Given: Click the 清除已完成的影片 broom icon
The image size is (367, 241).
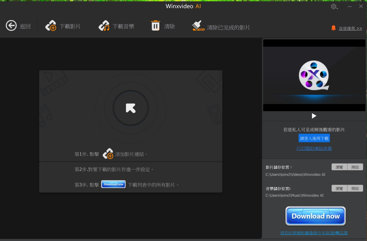Looking at the screenshot, I should point(198,26).
